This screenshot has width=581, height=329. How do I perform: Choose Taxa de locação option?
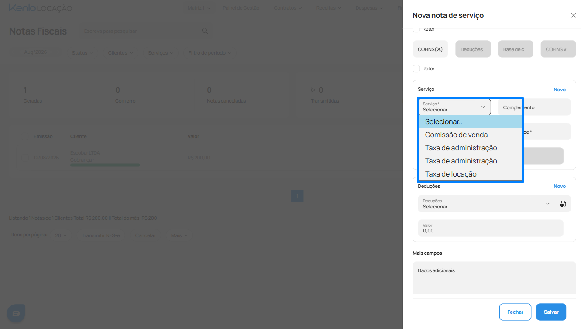pyautogui.click(x=470, y=174)
